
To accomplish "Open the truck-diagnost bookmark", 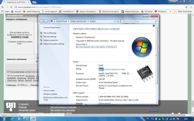I will point(49,11).
